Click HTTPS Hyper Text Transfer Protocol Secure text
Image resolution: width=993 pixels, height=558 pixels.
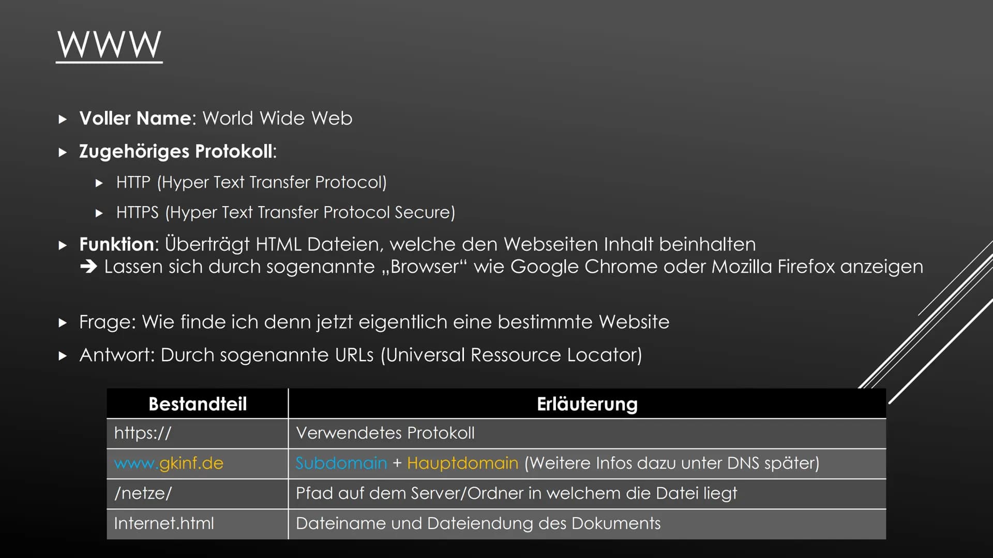pos(285,212)
